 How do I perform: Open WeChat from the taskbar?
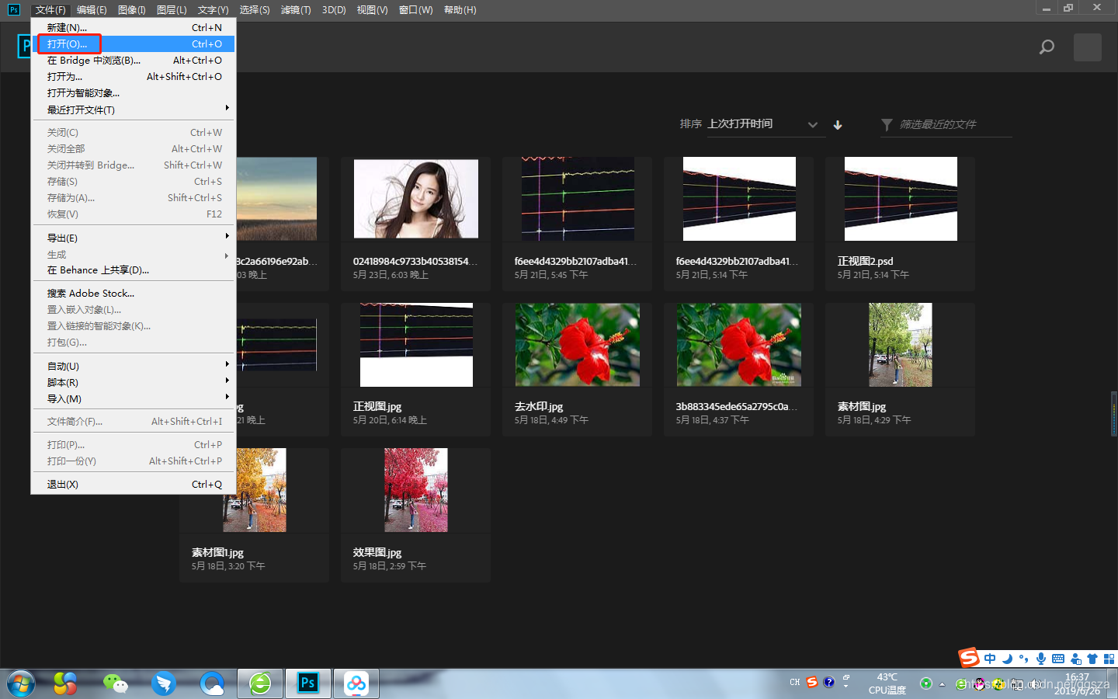[116, 683]
